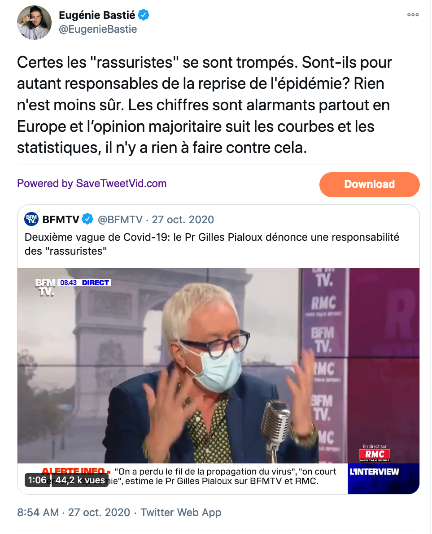The height and width of the screenshot is (534, 432).
Task: Click the BFM TV logo overlay in video
Action: (45, 287)
